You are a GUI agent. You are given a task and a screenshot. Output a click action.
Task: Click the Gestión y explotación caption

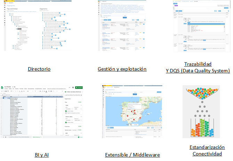122,69
